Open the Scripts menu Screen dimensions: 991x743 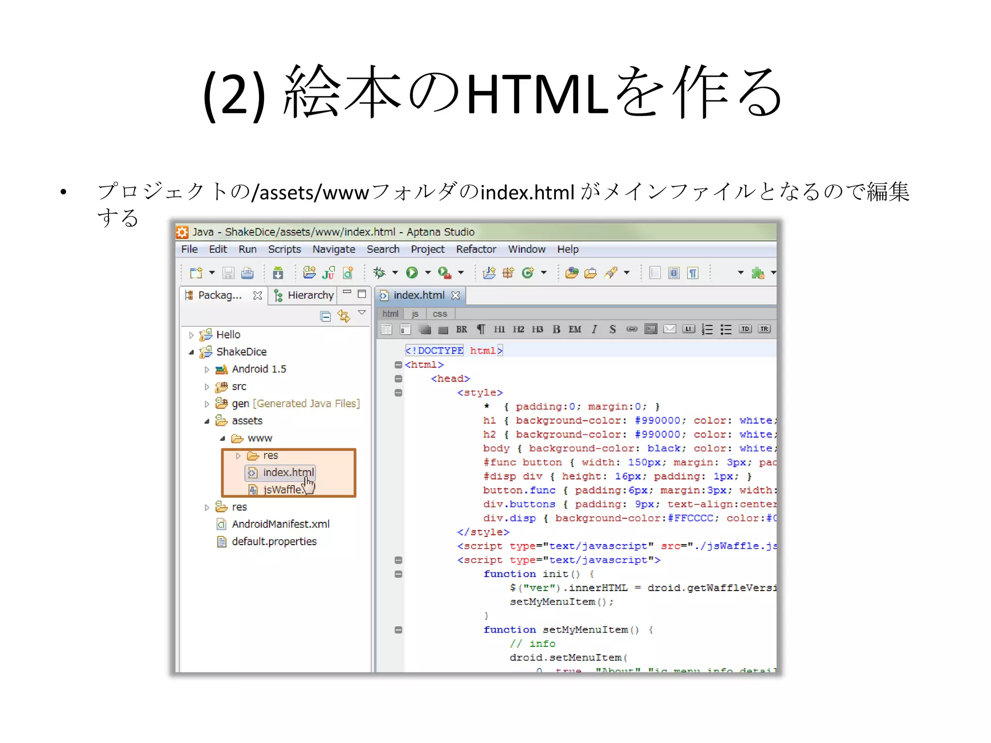point(285,249)
